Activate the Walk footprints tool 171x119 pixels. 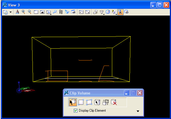(61, 12)
